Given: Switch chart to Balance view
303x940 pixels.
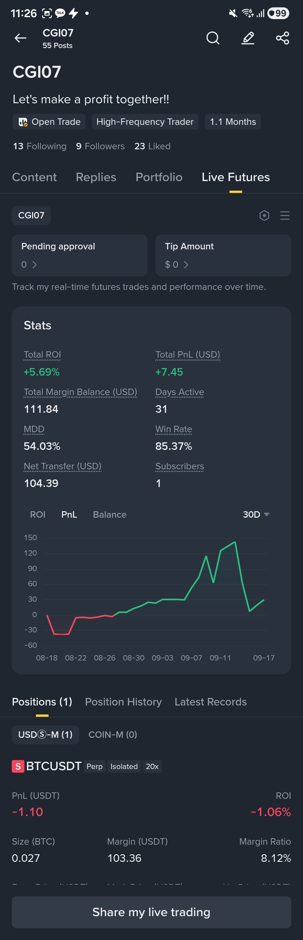Looking at the screenshot, I should pos(110,515).
